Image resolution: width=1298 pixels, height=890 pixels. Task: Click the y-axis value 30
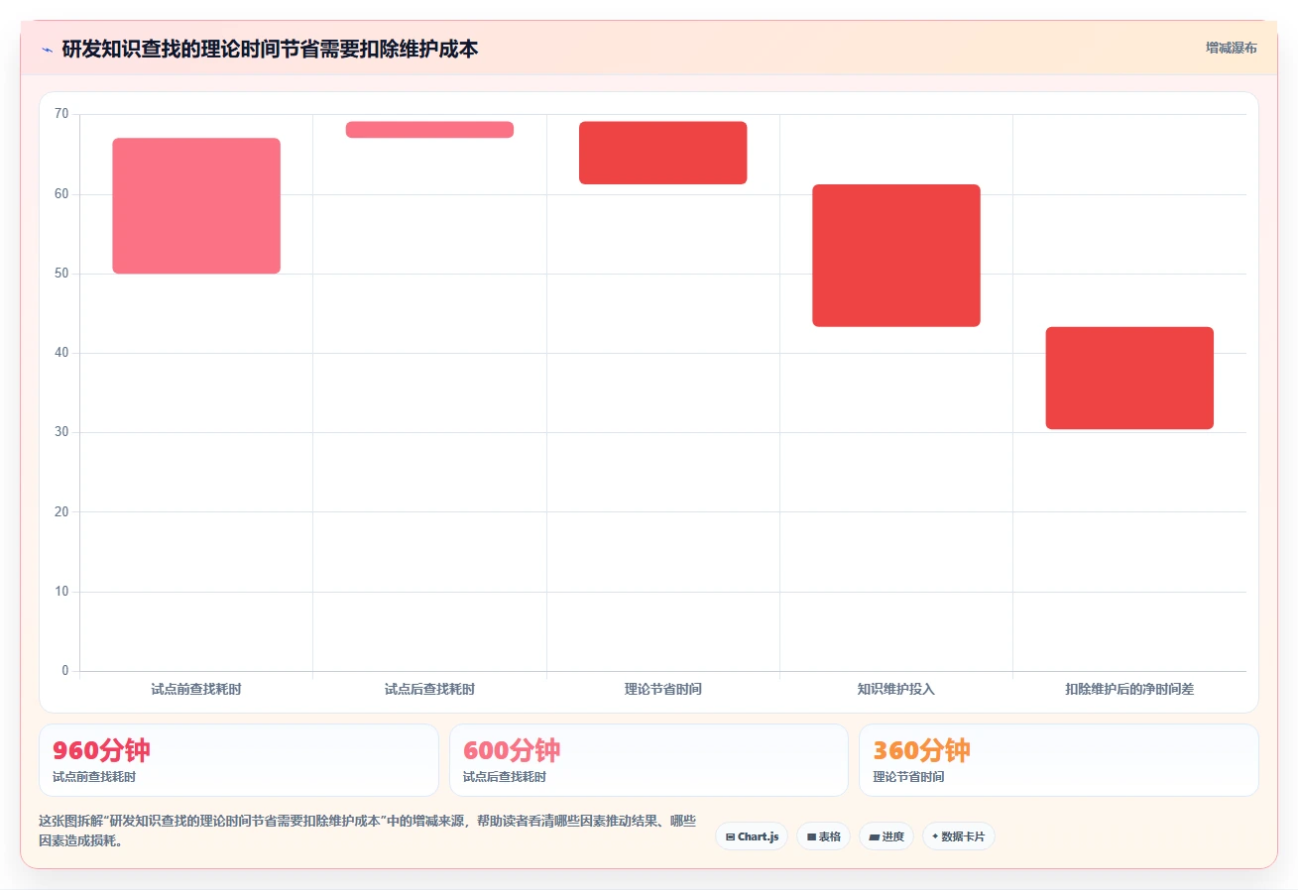61,432
